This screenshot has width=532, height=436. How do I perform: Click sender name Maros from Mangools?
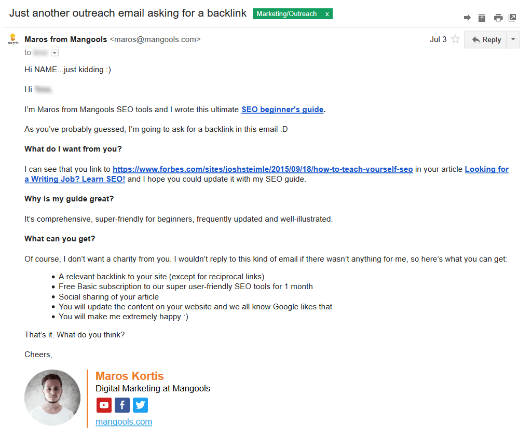[x=66, y=39]
